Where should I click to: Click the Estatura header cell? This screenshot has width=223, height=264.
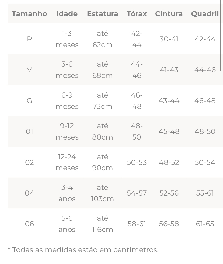coord(103,14)
